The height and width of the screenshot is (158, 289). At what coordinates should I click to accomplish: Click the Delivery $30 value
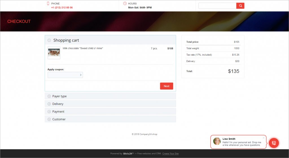pos(237,61)
